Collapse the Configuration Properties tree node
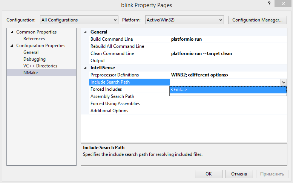This screenshot has width=293, height=183. (12, 46)
